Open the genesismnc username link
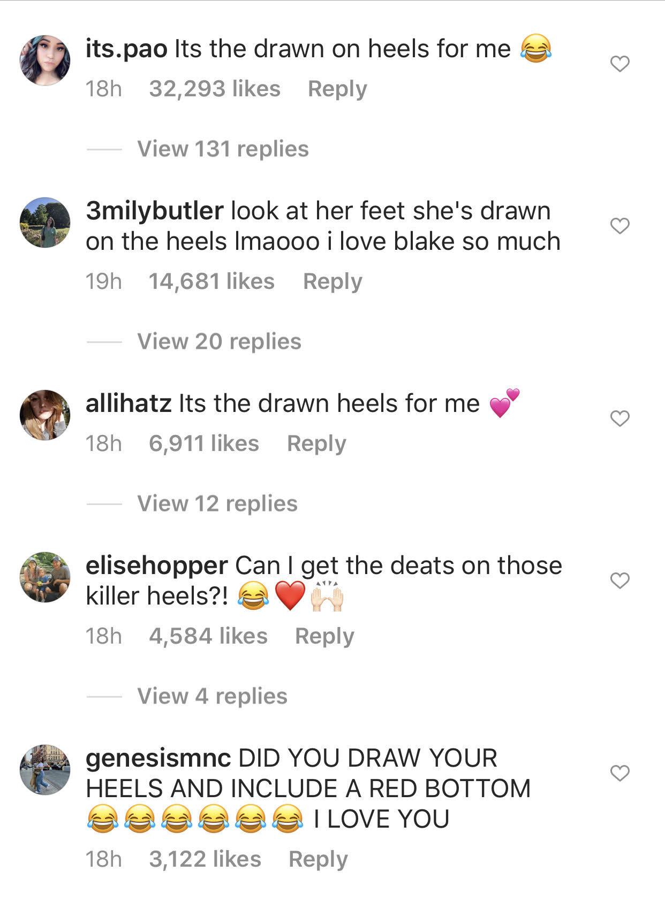The width and height of the screenshot is (665, 902). 158,759
